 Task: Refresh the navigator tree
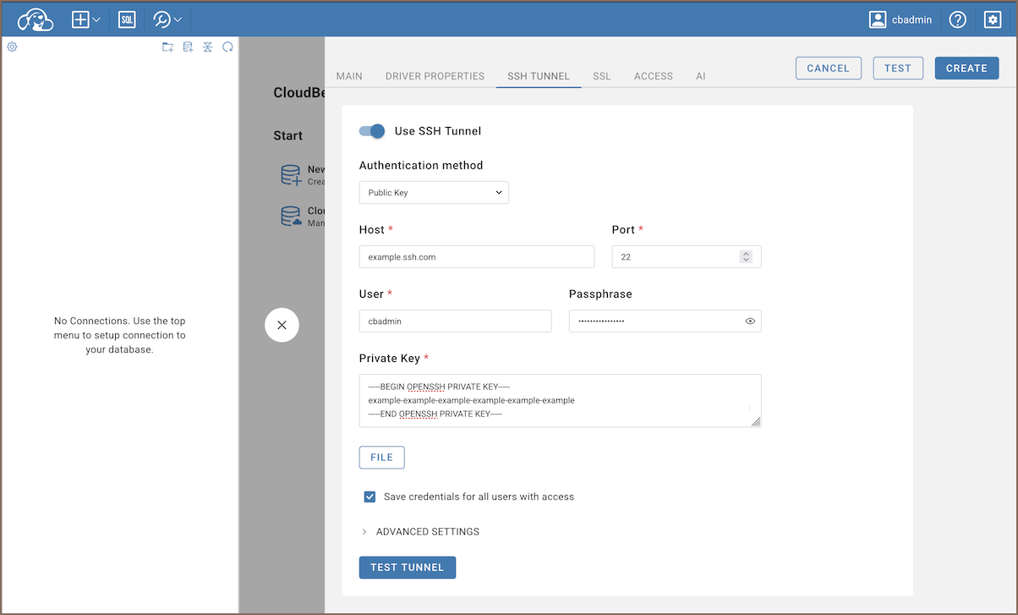click(227, 47)
